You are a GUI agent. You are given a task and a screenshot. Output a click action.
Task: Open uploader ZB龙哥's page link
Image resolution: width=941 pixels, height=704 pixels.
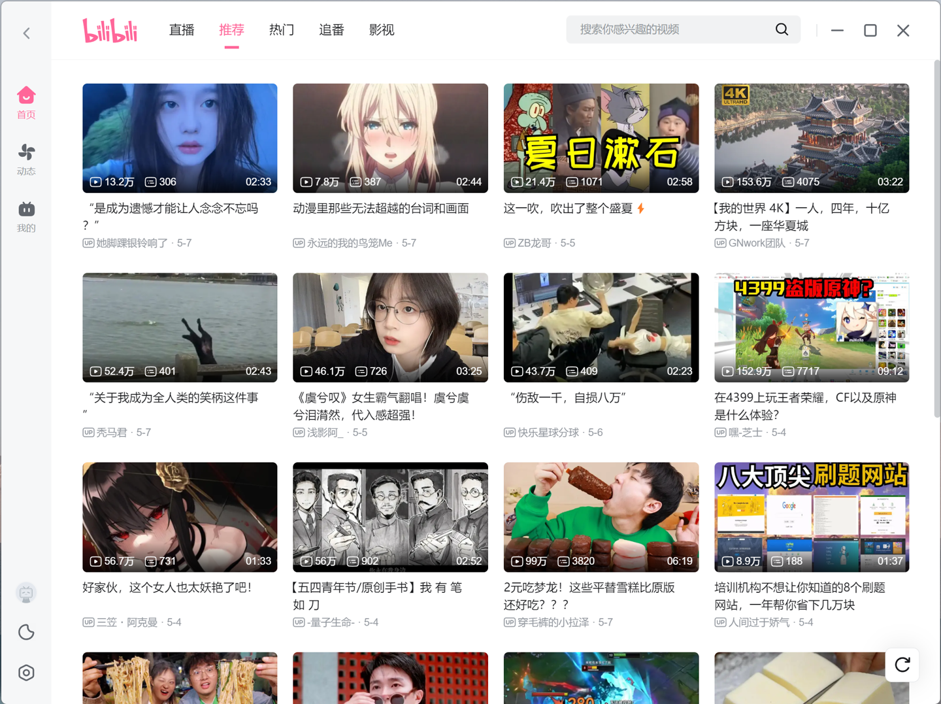[534, 243]
